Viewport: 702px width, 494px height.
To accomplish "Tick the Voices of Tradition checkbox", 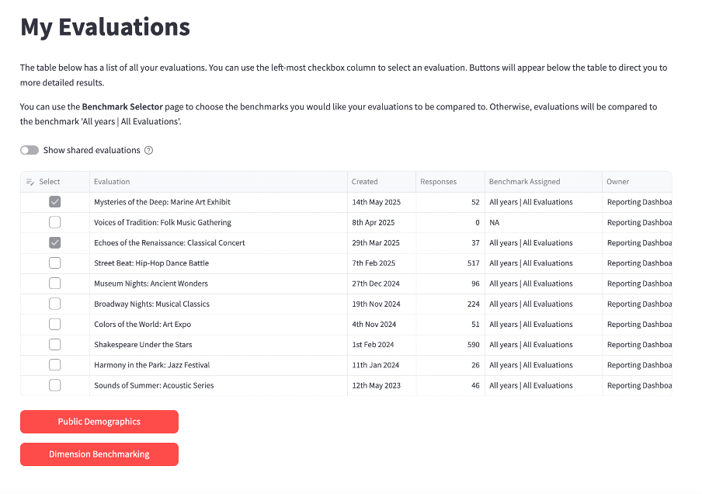I will [x=55, y=223].
